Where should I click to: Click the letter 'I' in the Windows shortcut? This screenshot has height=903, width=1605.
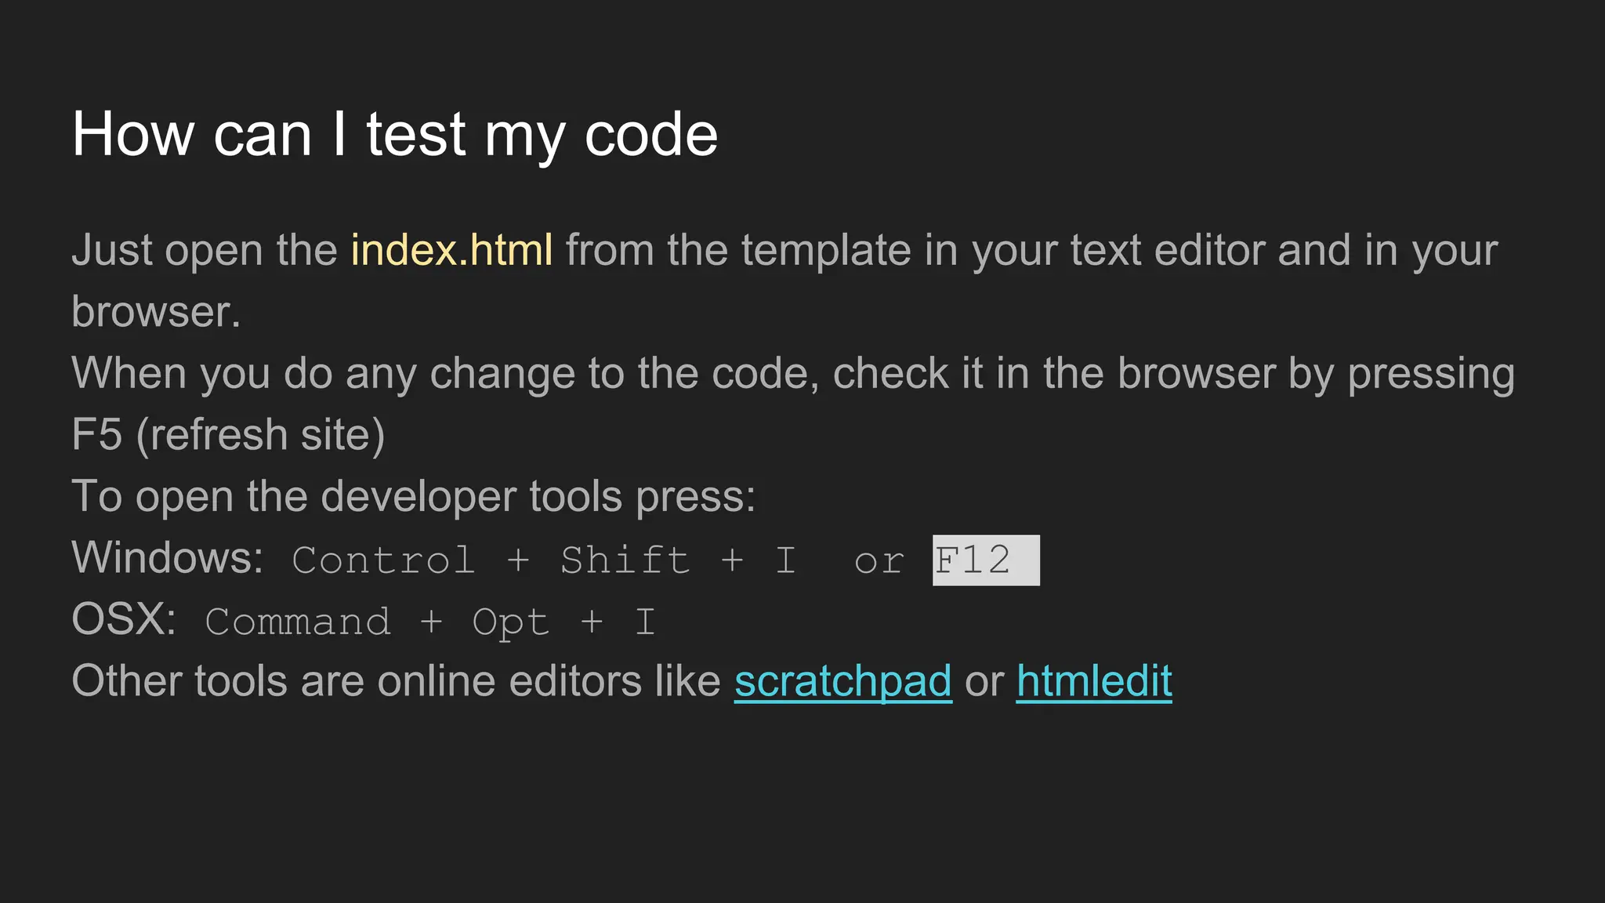786,560
